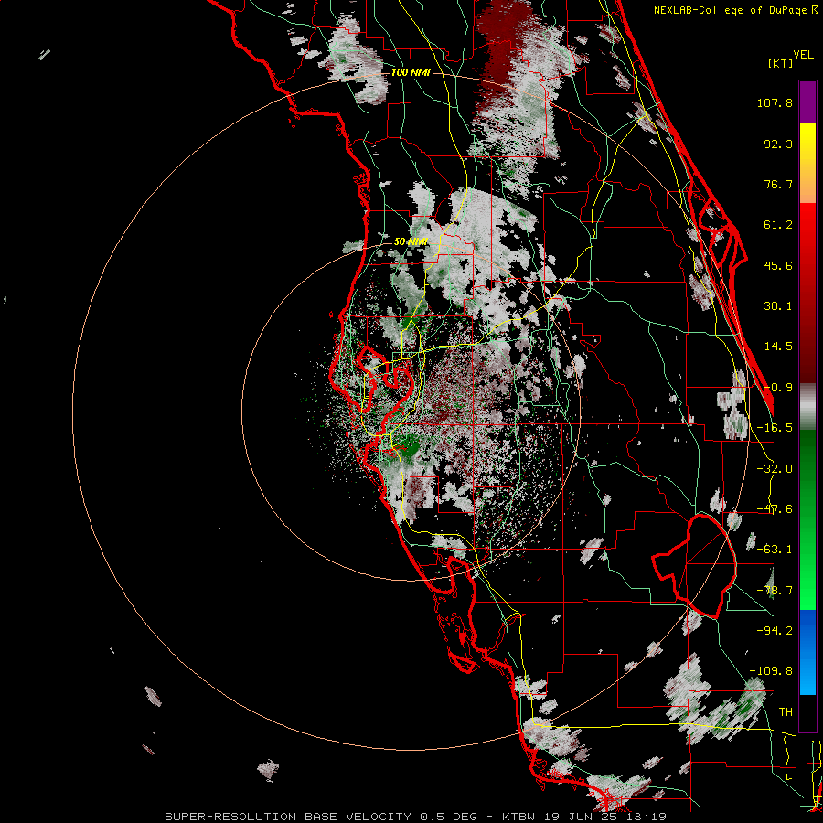The width and height of the screenshot is (823, 823).
Task: Click the Super-Resolution Base Velocity caption text
Action: [415, 817]
